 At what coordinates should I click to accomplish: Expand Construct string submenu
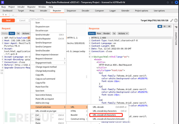[x=77, y=119]
